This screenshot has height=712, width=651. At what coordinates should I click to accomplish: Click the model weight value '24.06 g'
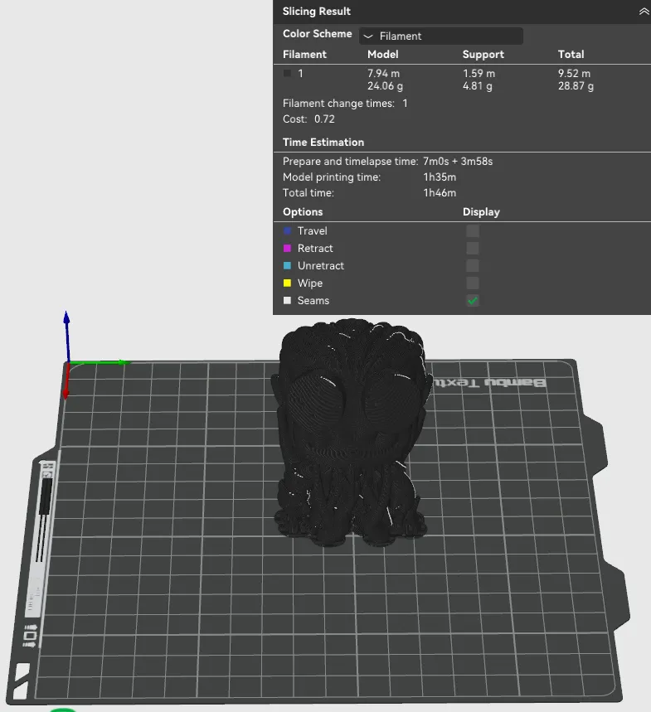click(385, 86)
